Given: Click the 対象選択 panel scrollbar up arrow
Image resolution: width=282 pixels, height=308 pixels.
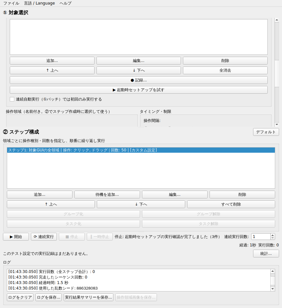Looking at the screenshot, I should point(277,20).
